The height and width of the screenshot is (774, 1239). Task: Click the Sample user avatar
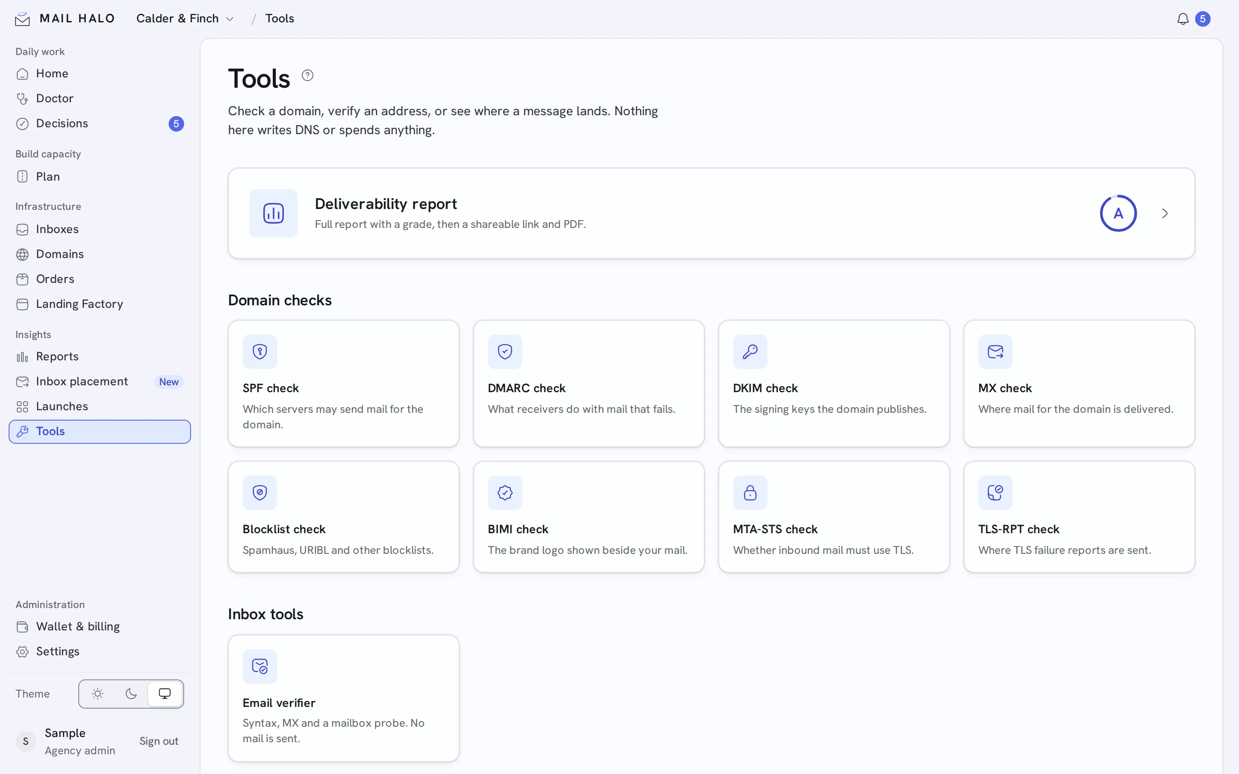(26, 741)
